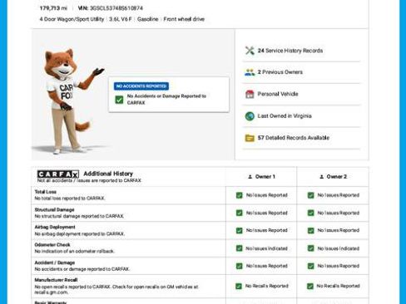
Task: Click the wrench icon beside Service History Records
Action: (x=250, y=51)
